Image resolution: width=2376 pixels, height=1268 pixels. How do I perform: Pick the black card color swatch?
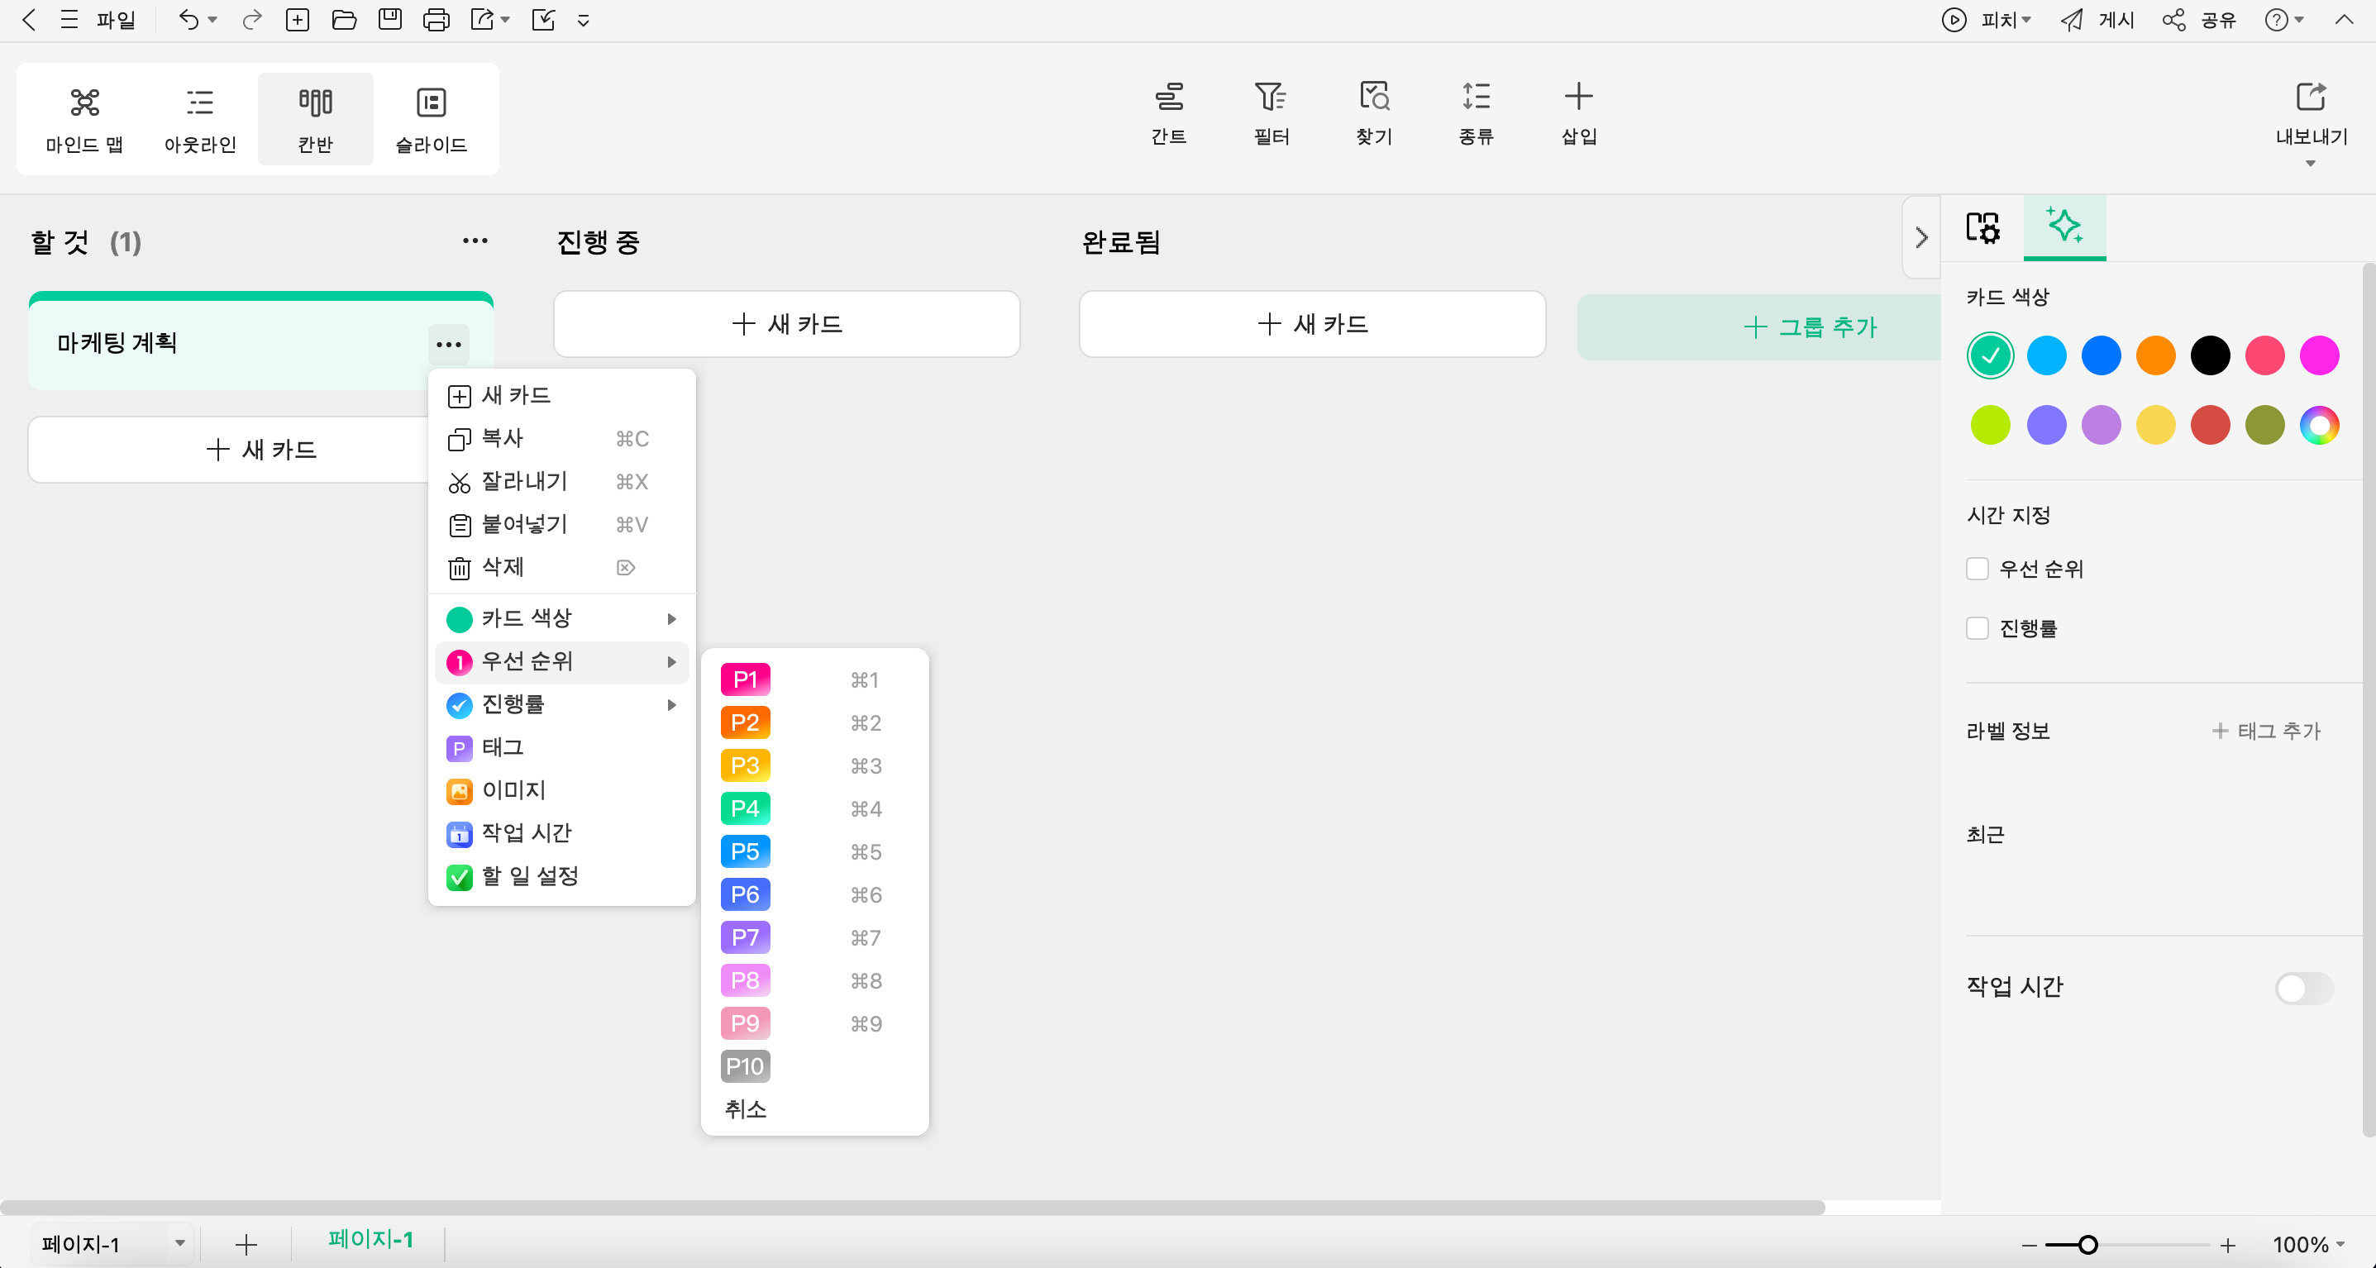(x=2210, y=356)
